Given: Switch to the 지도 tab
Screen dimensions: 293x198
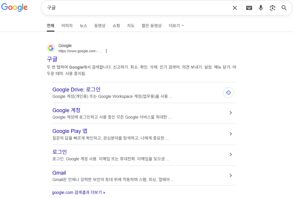Looking at the screenshot, I should pos(131,26).
